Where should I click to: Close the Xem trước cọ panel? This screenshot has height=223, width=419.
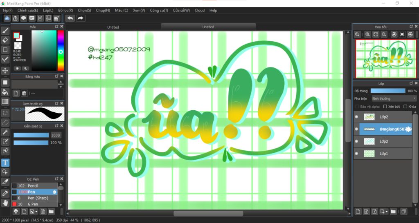tap(62, 103)
